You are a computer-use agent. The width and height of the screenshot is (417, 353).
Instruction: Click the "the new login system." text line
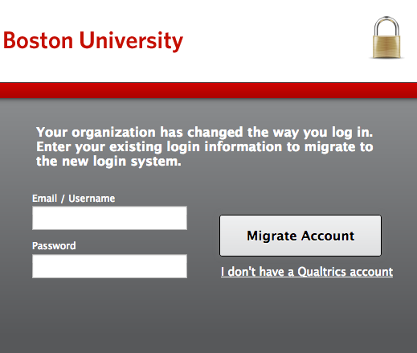(x=108, y=162)
